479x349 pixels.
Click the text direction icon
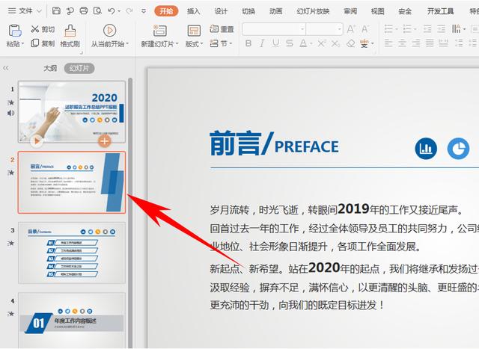pyautogui.click(x=457, y=29)
